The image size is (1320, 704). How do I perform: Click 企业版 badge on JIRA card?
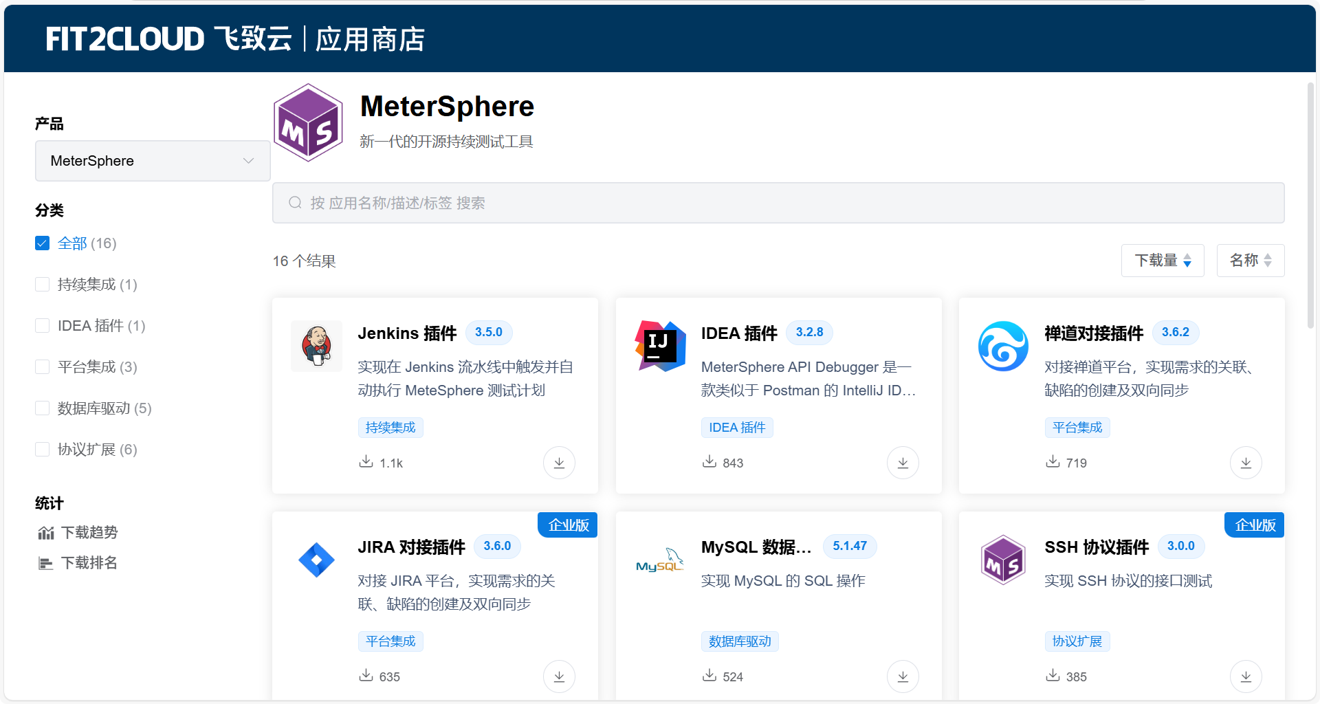(x=568, y=525)
